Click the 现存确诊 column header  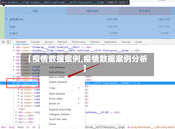(x=93, y=11)
